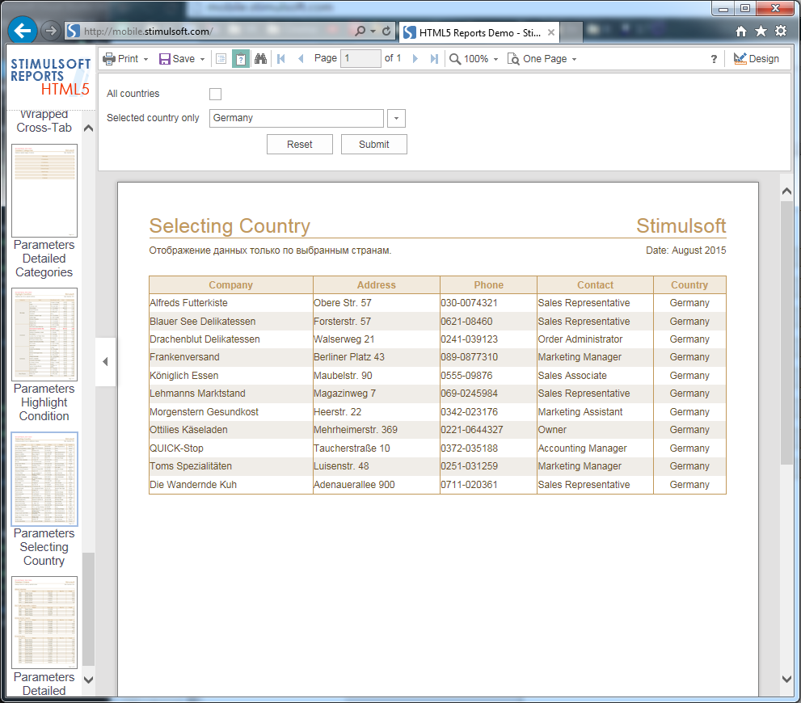801x703 pixels.
Task: Click the browser Forward arrow button
Action: coord(50,32)
